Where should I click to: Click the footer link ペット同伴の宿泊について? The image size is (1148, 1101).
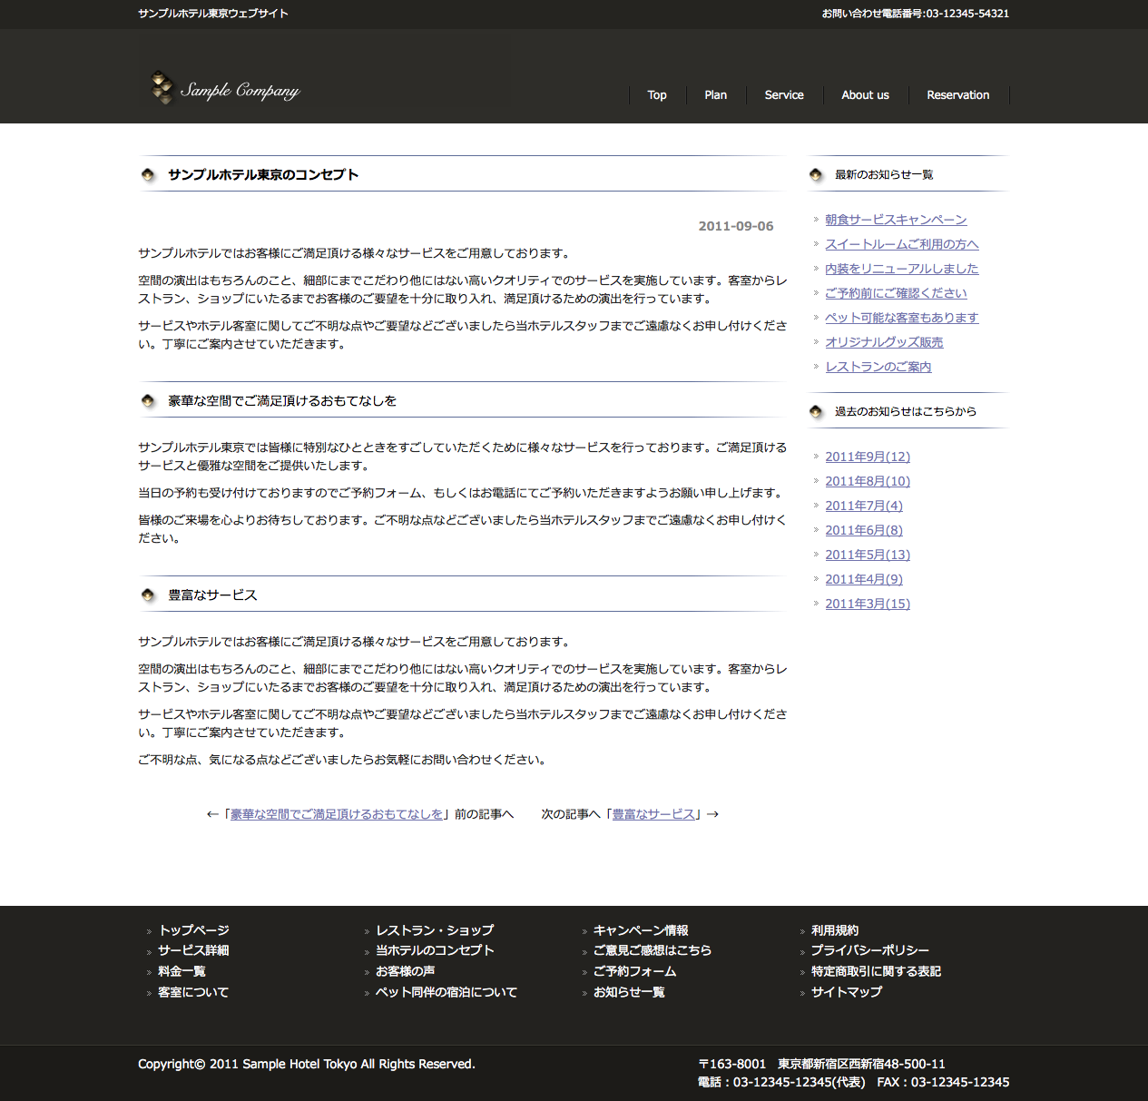[446, 992]
